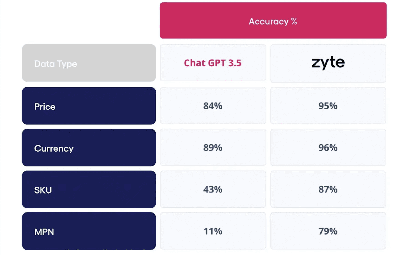The height and width of the screenshot is (255, 394).
Task: Click the SKU row label
Action: coord(89,189)
